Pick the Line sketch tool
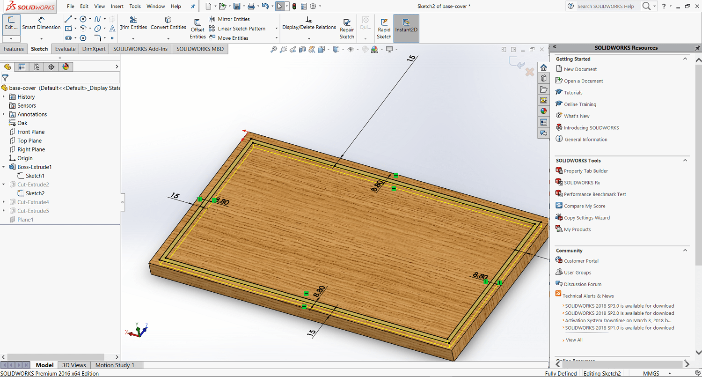The image size is (702, 377). tap(68, 19)
